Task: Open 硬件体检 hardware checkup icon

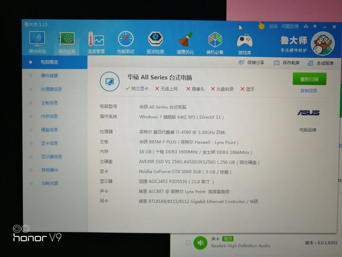Action: pos(37,42)
